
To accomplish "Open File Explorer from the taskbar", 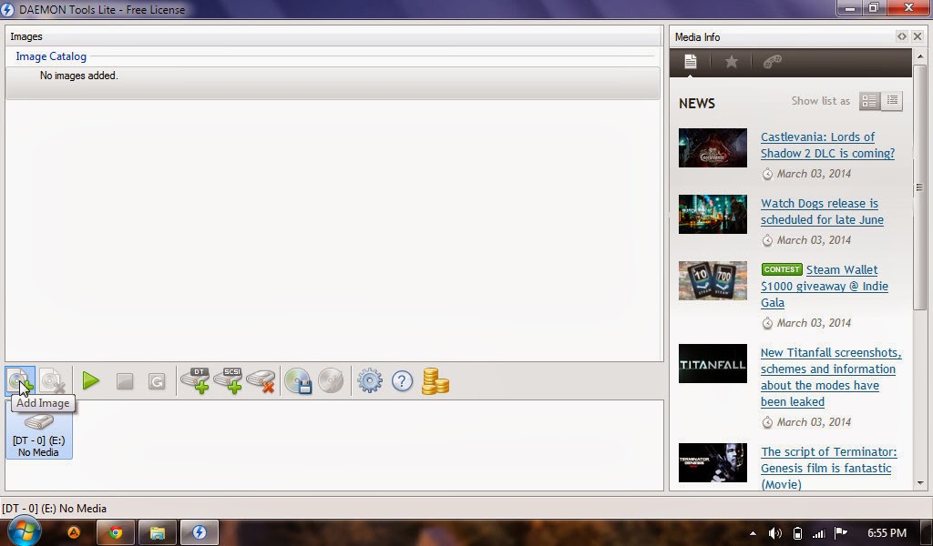I will 157,532.
